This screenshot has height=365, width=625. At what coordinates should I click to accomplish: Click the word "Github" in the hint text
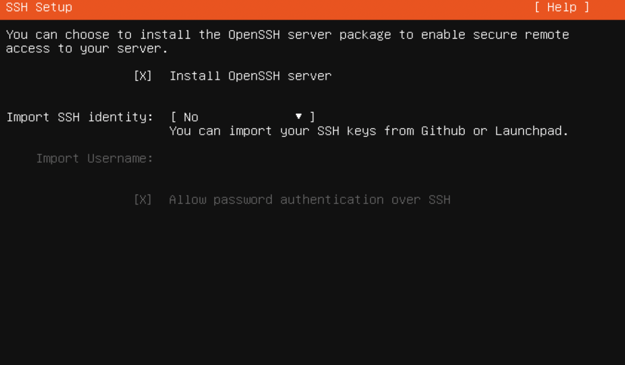coord(443,131)
